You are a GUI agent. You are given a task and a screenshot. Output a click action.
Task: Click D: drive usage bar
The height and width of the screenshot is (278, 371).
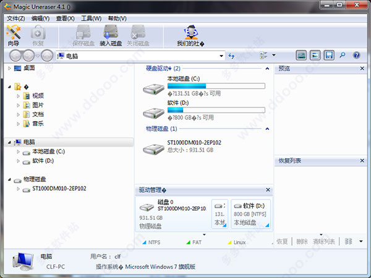coord(216,110)
